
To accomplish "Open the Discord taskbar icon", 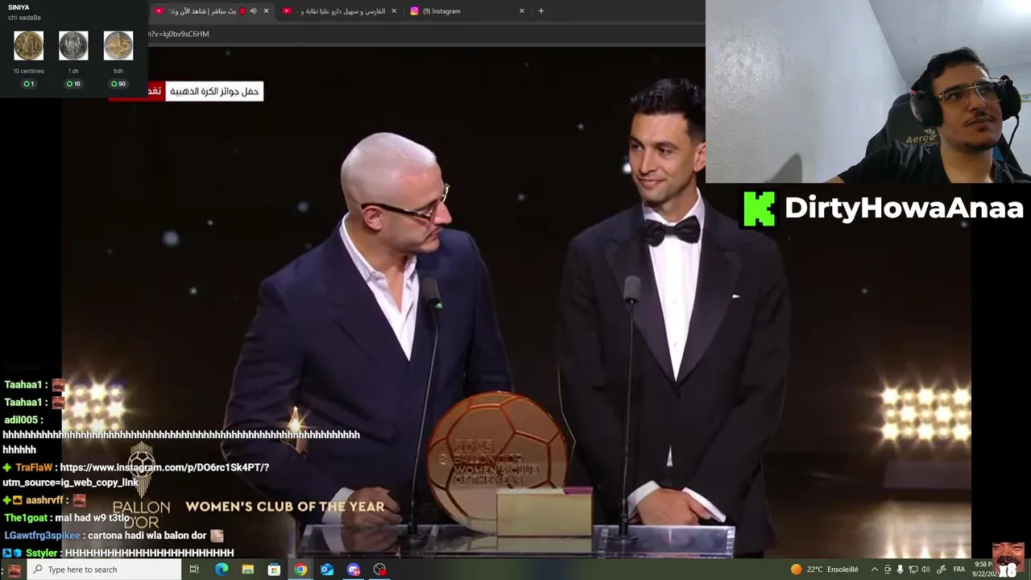I will click(354, 570).
